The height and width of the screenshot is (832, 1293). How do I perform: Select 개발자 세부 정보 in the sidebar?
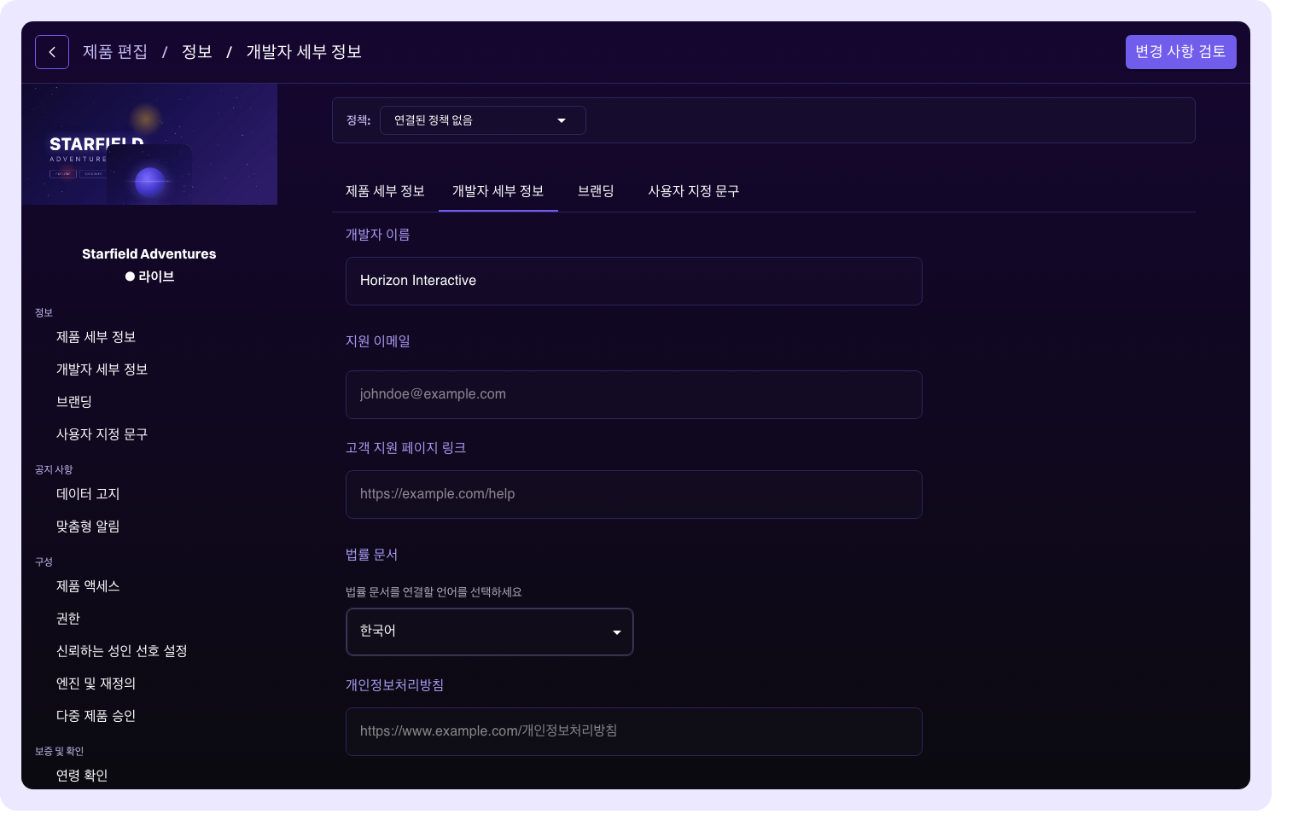pos(102,369)
